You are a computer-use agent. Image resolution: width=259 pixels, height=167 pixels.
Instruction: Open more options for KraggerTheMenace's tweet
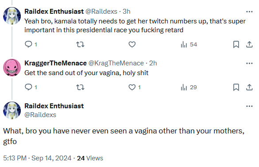249,63
